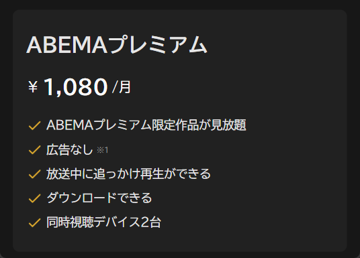Click the word 見放題 ending first feature
This screenshot has height=258, width=360.
pos(228,125)
